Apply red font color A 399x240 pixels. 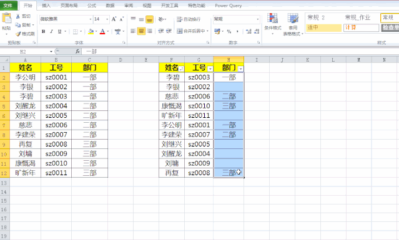pyautogui.click(x=102, y=32)
